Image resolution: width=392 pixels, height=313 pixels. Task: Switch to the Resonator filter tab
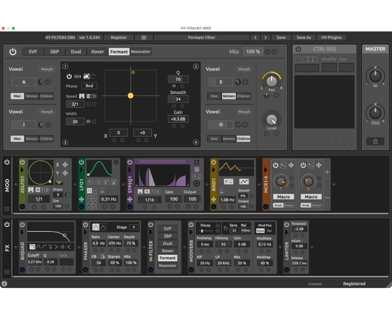(x=141, y=52)
